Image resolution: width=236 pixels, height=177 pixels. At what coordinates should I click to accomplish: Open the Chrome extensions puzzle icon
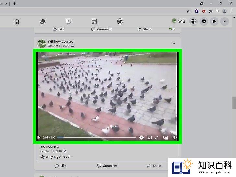(210, 11)
